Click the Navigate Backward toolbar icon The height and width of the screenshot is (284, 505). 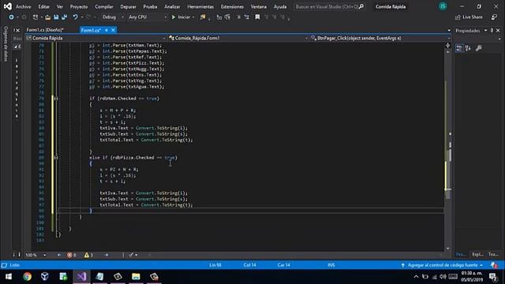coord(11,17)
